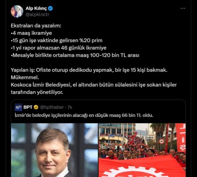Open the @alpklnctr handle link

(37, 15)
